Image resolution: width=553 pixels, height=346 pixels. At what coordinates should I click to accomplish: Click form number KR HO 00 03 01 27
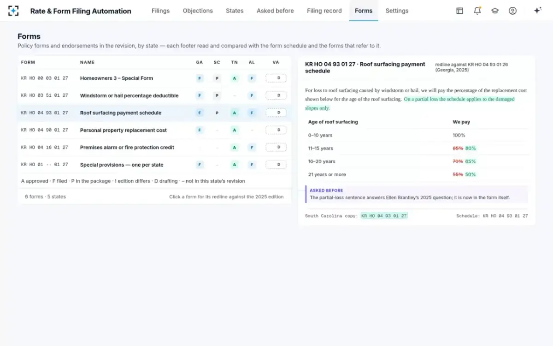(x=45, y=78)
